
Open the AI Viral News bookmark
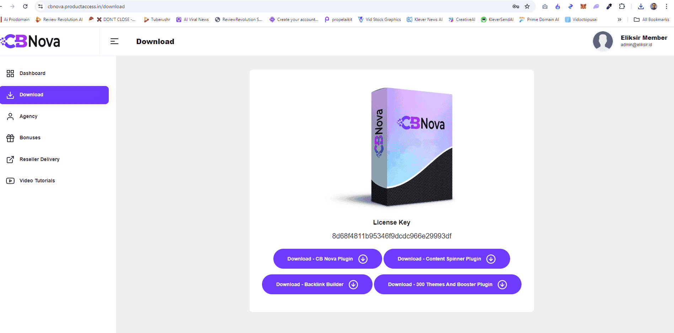[x=193, y=20]
